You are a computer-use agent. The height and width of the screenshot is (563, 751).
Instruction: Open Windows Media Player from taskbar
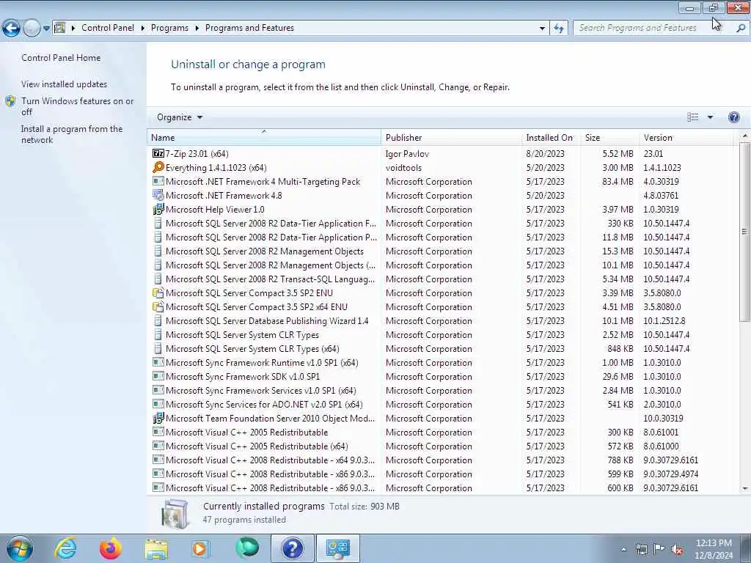tap(201, 548)
